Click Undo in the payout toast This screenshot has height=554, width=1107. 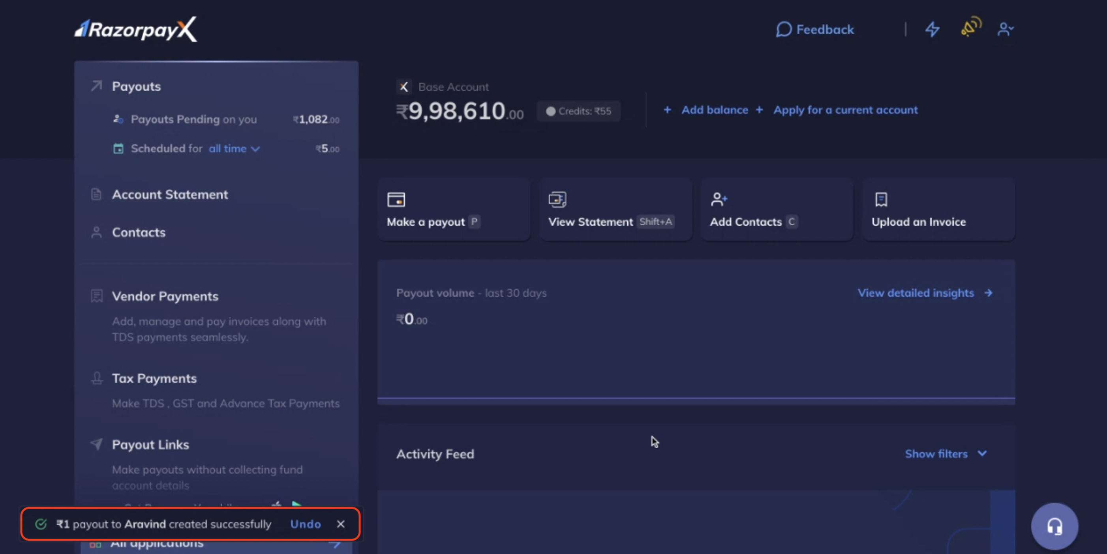tap(306, 524)
